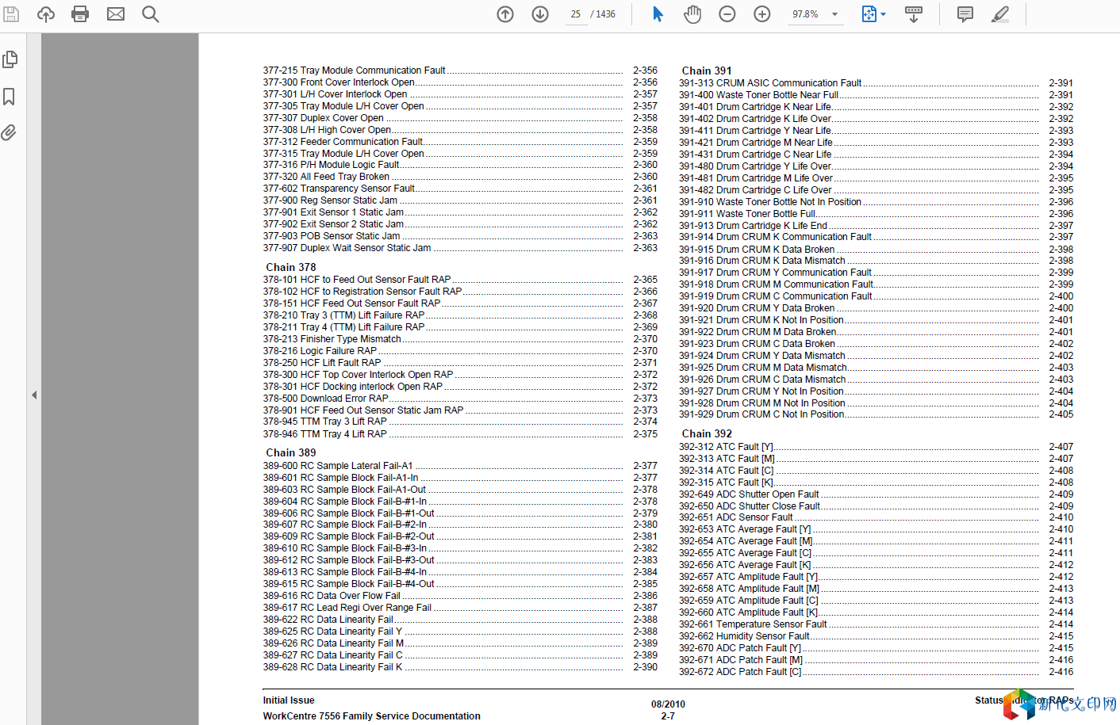
Task: Send file by email icon
Action: click(x=116, y=14)
